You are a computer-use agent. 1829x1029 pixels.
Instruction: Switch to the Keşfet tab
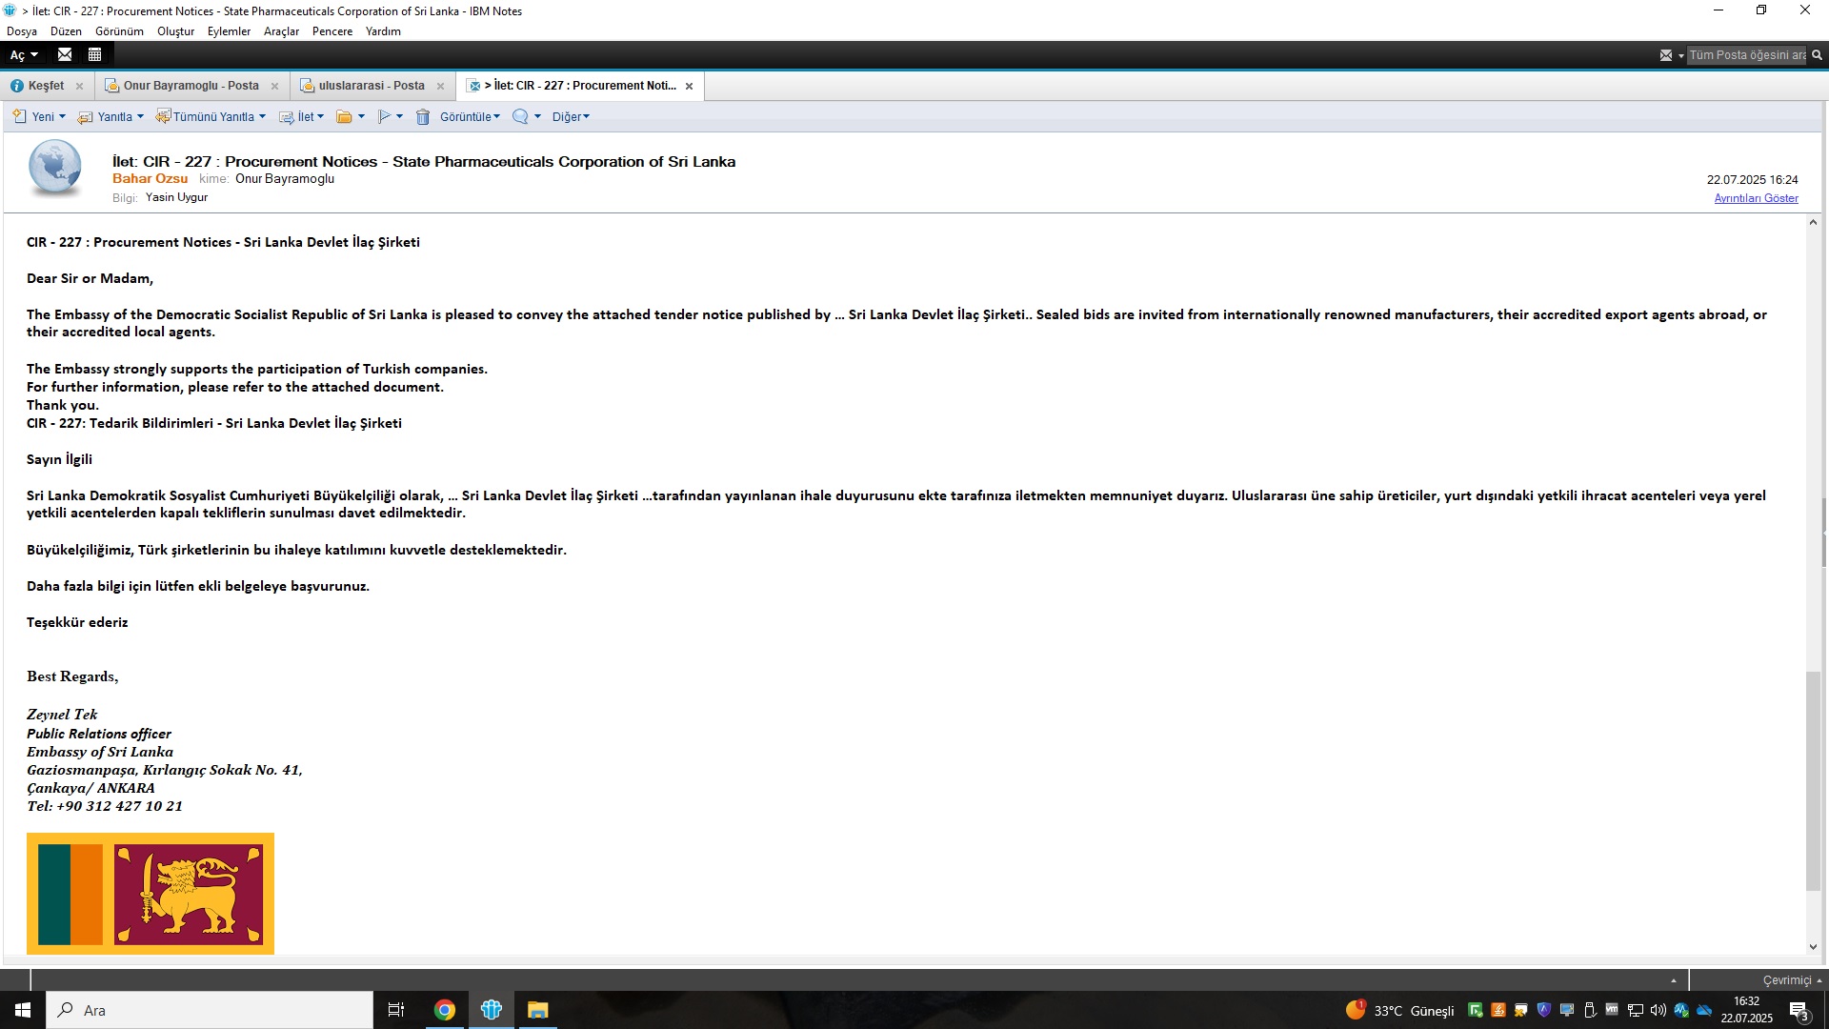(46, 86)
